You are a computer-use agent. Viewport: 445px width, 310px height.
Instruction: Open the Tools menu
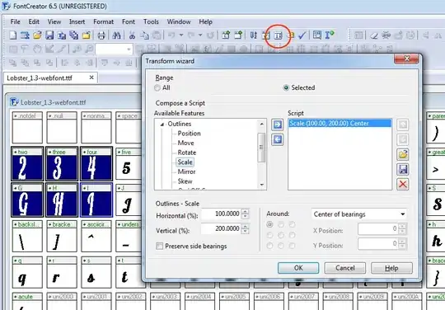click(151, 21)
